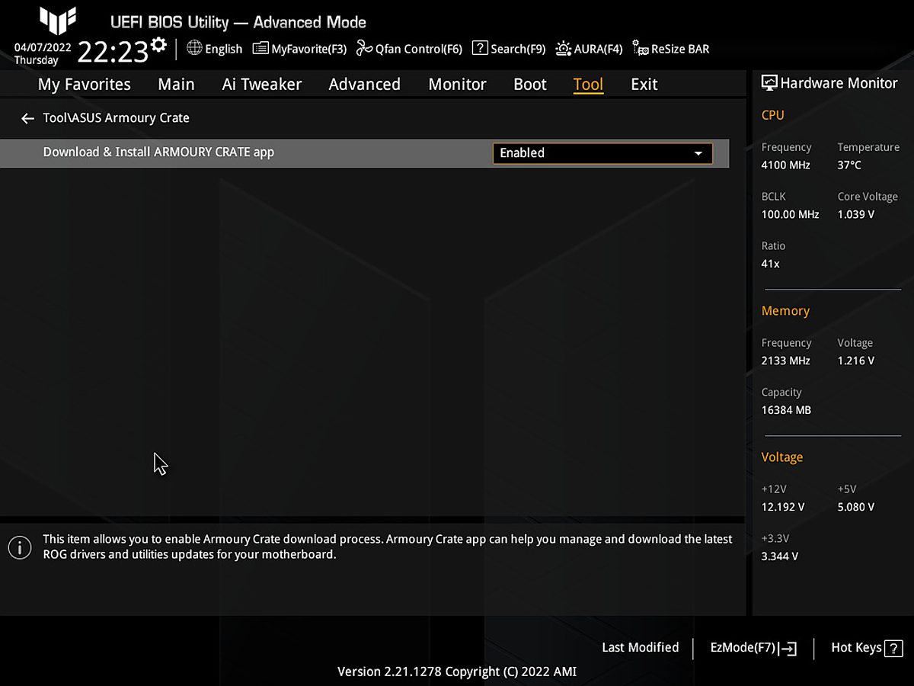Click Memory frequency value 2133 MHz
Image resolution: width=914 pixels, height=686 pixels.
click(x=786, y=361)
